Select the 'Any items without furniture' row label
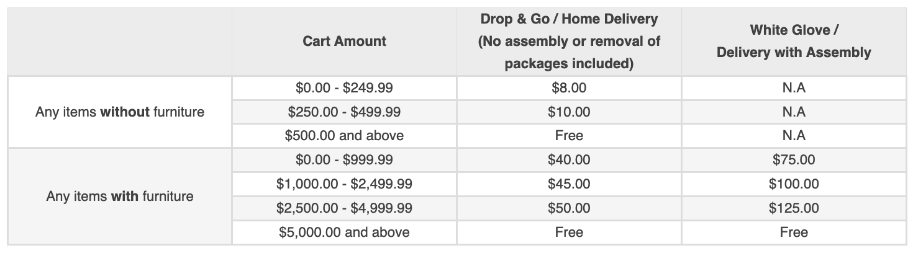This screenshot has height=253, width=913. coord(120,112)
